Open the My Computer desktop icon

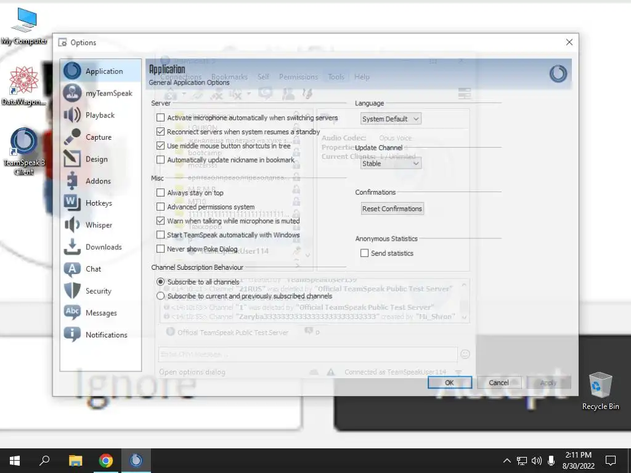click(x=24, y=26)
